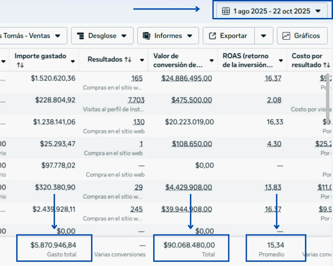Click the total conversion value $90.068.480,00

point(189,245)
